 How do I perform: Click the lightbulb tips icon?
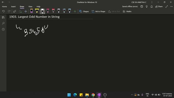[147, 7]
